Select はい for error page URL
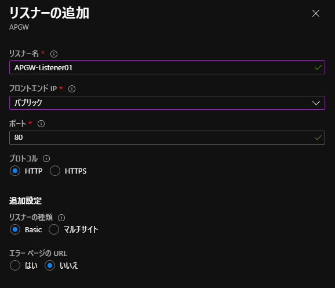 click(x=15, y=265)
